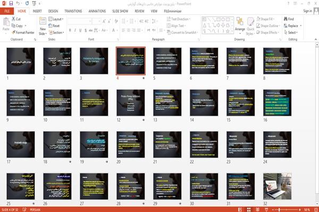Image resolution: width=319 pixels, height=212 pixels.
Task: Select slide 32 laptop photo thumbnail
Action: 277,186
